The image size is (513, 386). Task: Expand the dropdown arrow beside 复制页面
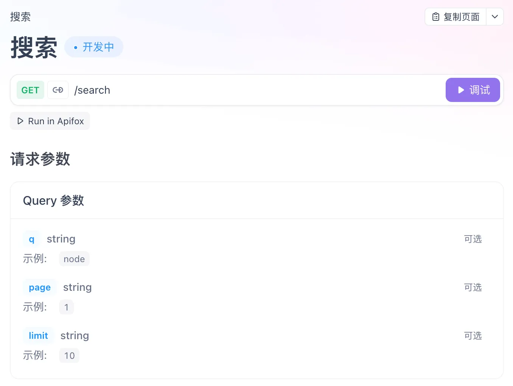(x=494, y=17)
